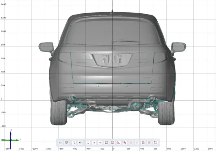Viewport: 216px width, 151px height.
Task: Click the faded crossing-arrows icon
Action: tap(137, 142)
